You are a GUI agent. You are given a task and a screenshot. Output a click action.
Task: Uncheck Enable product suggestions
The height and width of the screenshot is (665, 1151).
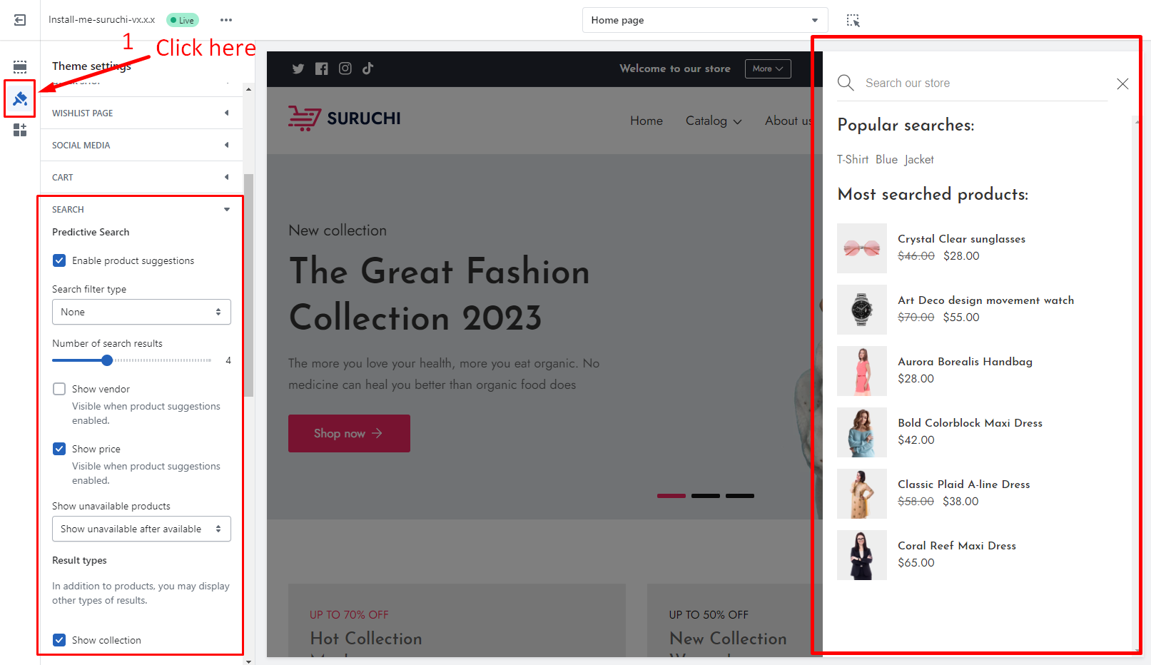click(59, 260)
